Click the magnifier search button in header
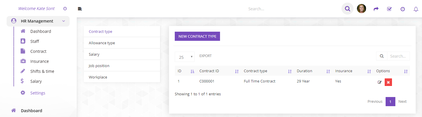This screenshot has width=422, height=117. (x=348, y=9)
